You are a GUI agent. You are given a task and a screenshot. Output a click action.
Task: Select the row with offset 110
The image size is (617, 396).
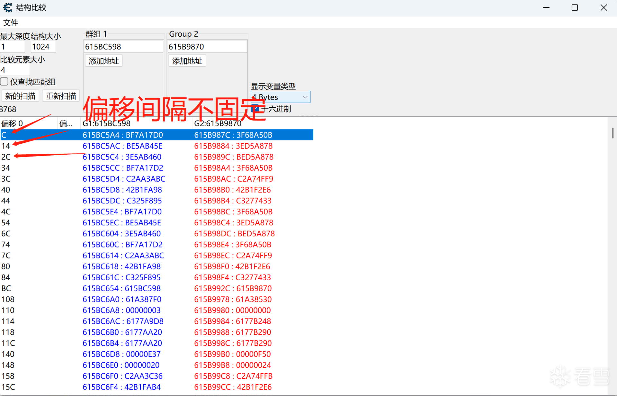[8, 310]
